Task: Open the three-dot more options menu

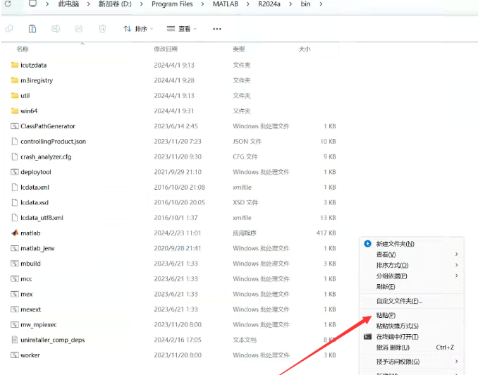Action: (216, 29)
